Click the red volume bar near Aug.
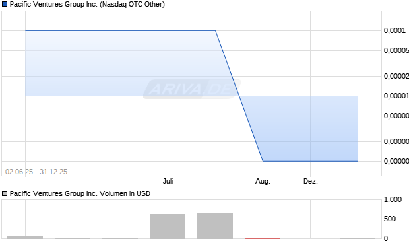The height and width of the screenshot is (245, 409). pyautogui.click(x=263, y=238)
